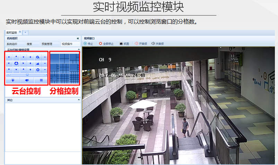Switch to the 搜索 tab
The image size is (278, 165).
click(x=29, y=44)
